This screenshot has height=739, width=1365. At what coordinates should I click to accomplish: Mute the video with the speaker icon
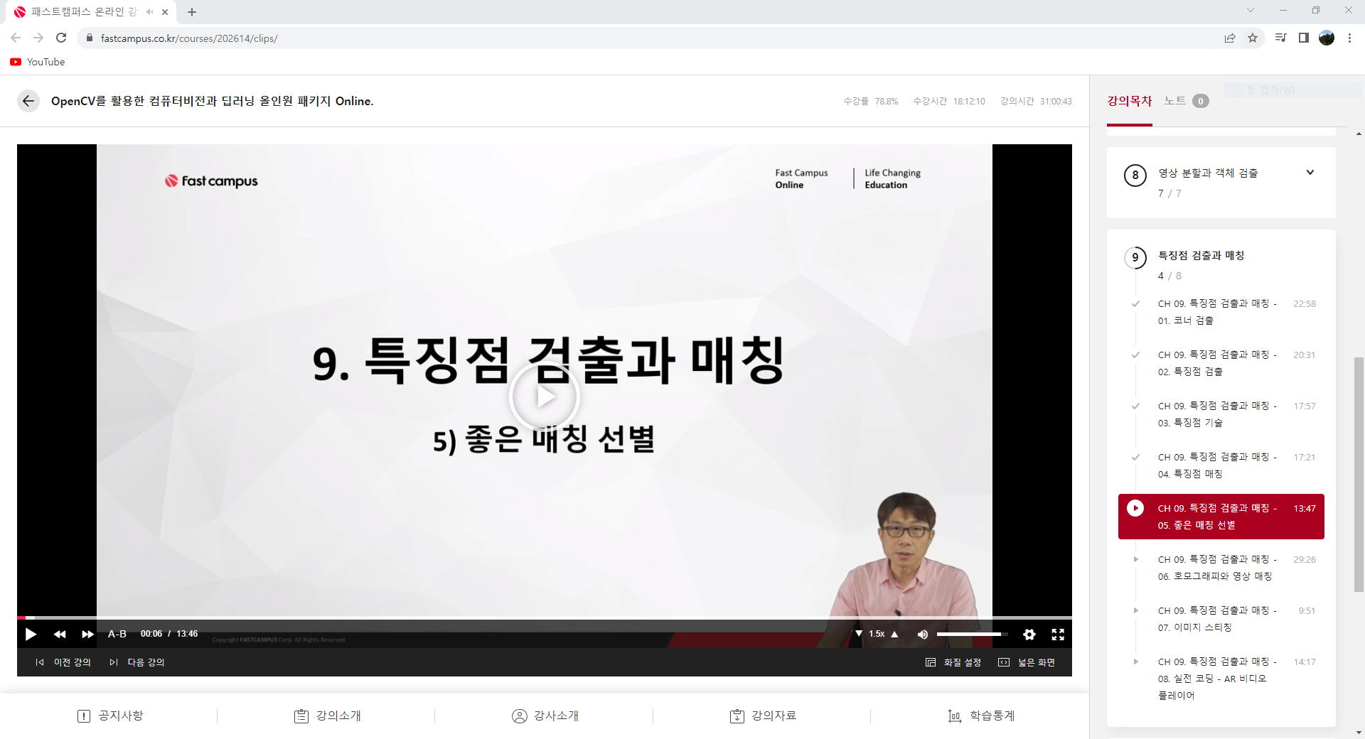pyautogui.click(x=922, y=634)
